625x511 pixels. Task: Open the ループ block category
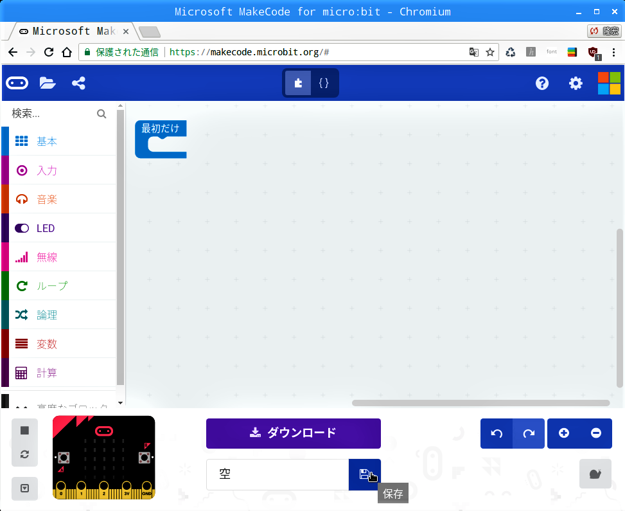(x=59, y=286)
